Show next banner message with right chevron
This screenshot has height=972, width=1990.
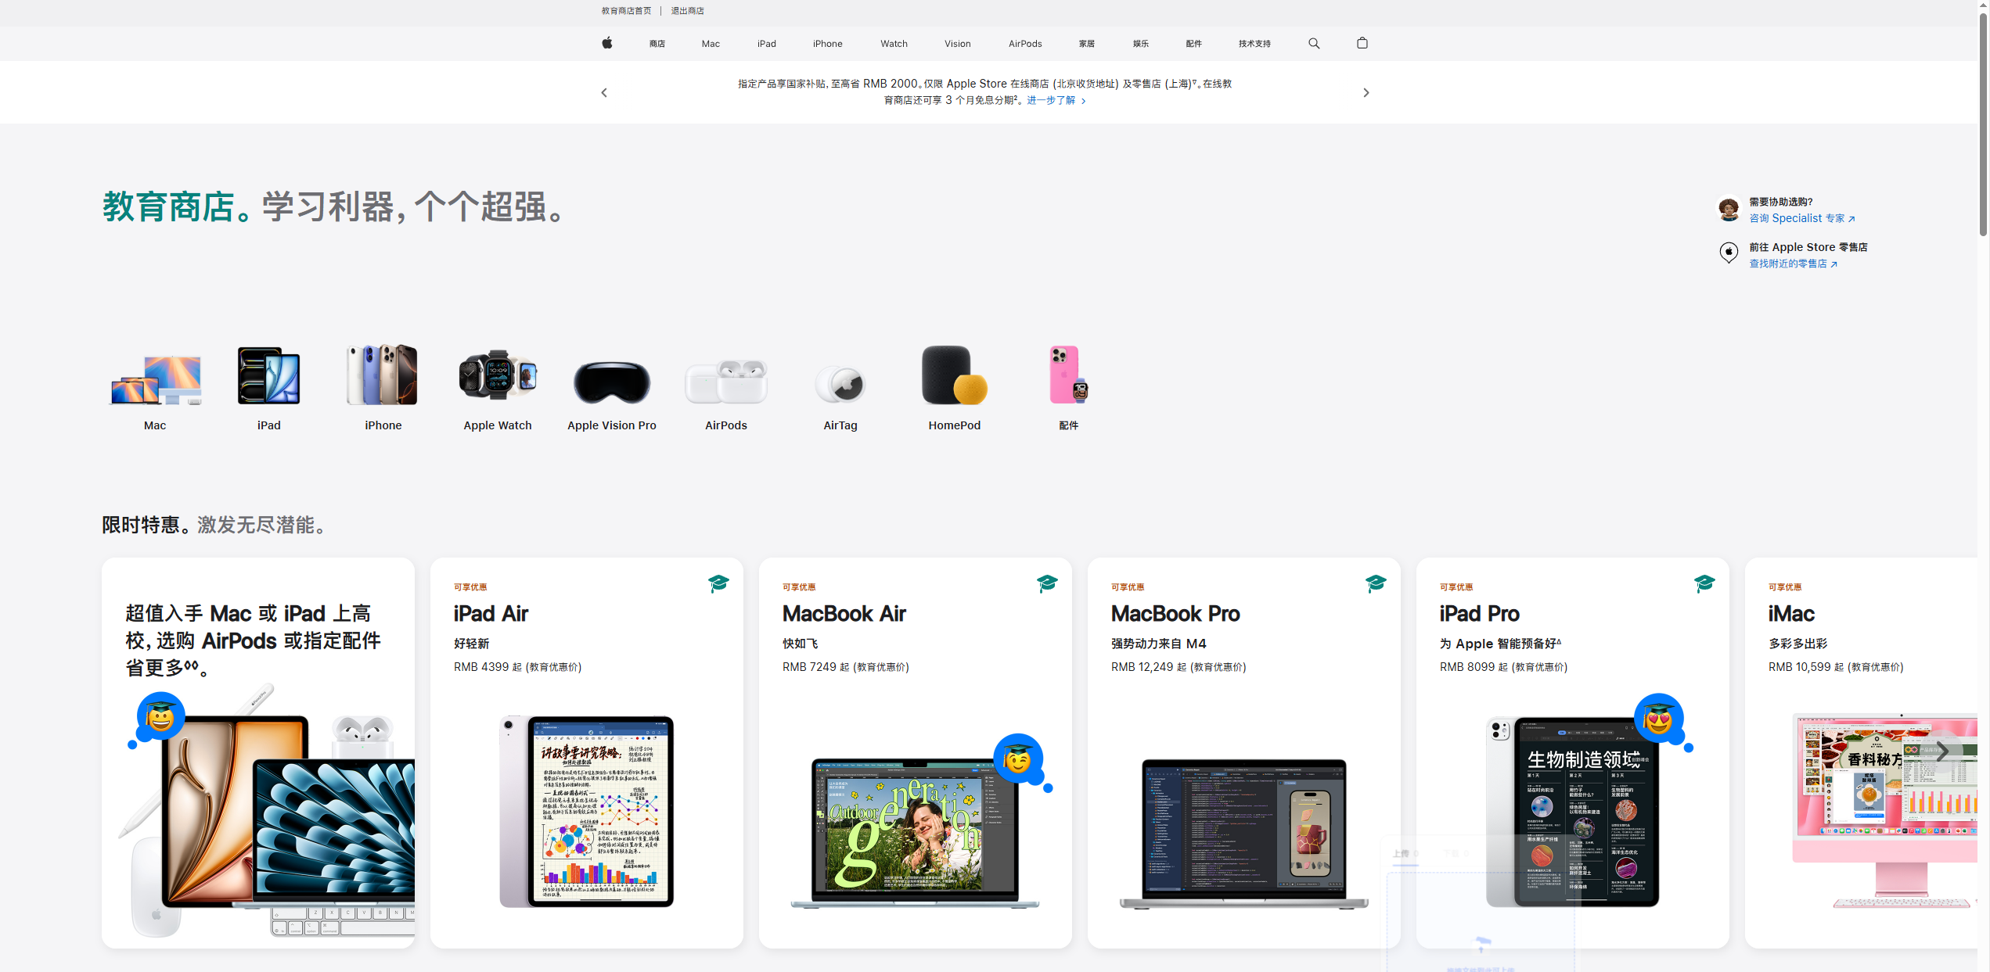[1366, 92]
